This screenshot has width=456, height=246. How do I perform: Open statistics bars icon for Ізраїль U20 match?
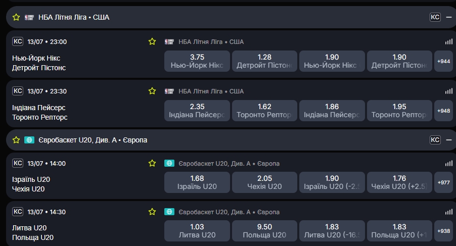point(449,163)
